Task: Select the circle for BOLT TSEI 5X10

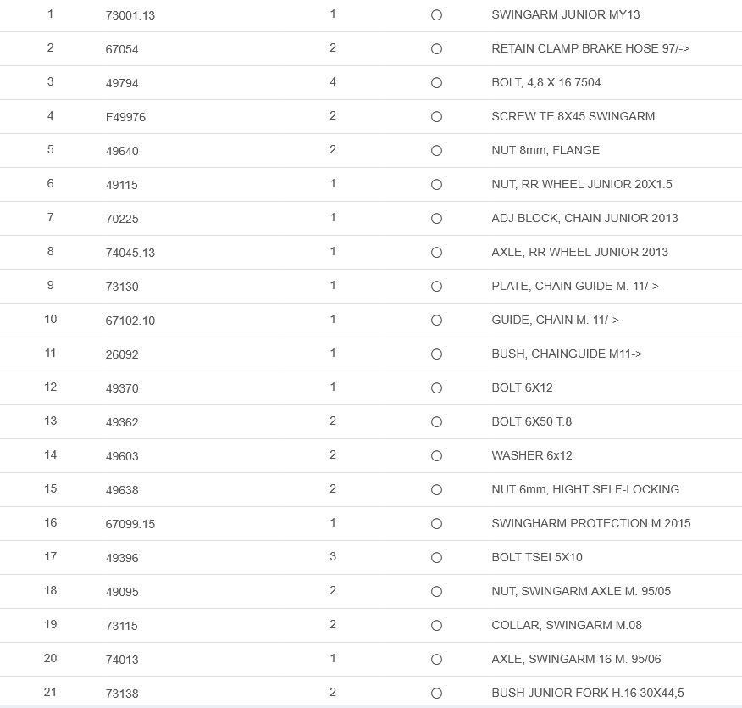Action: coord(436,558)
